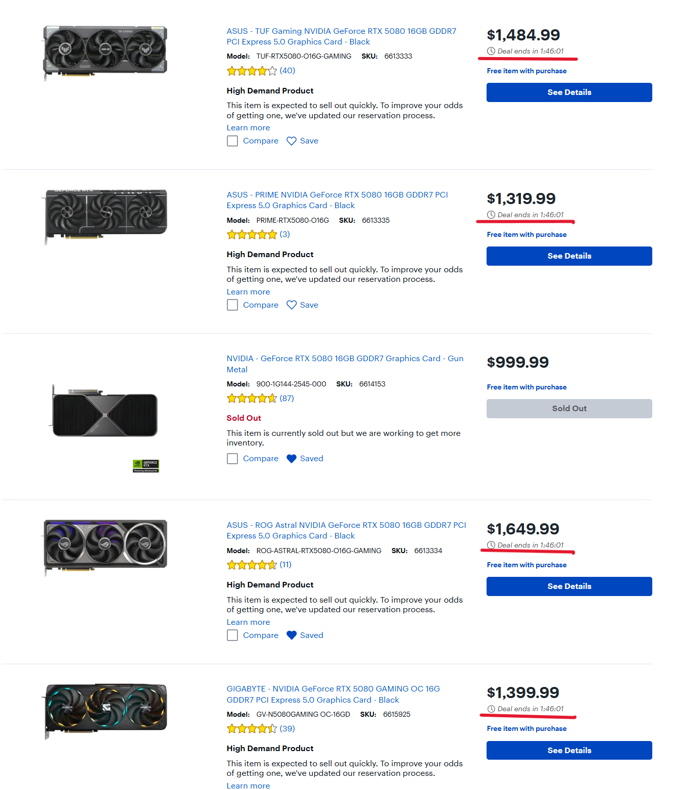This screenshot has height=790, width=674.
Task: Unsave the ASUS ROG Astral card heart
Action: 292,635
